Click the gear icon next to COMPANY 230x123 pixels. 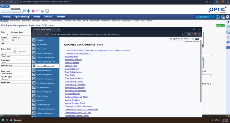point(34,40)
